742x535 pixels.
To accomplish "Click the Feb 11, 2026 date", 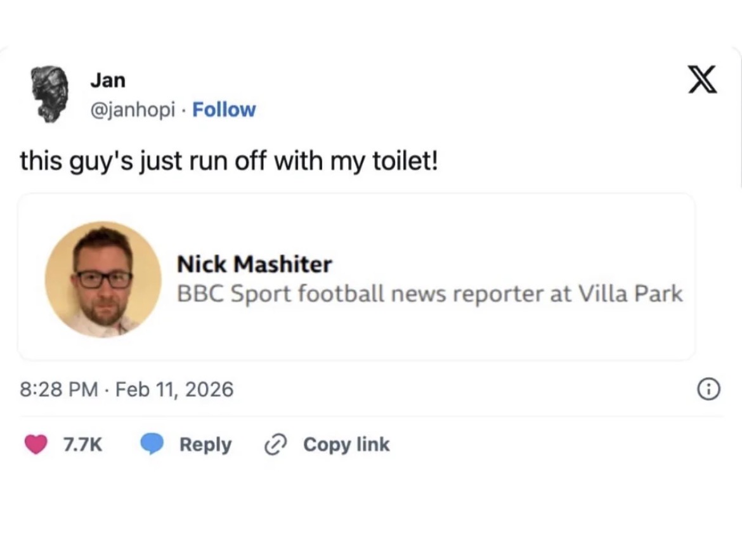I will click(176, 389).
